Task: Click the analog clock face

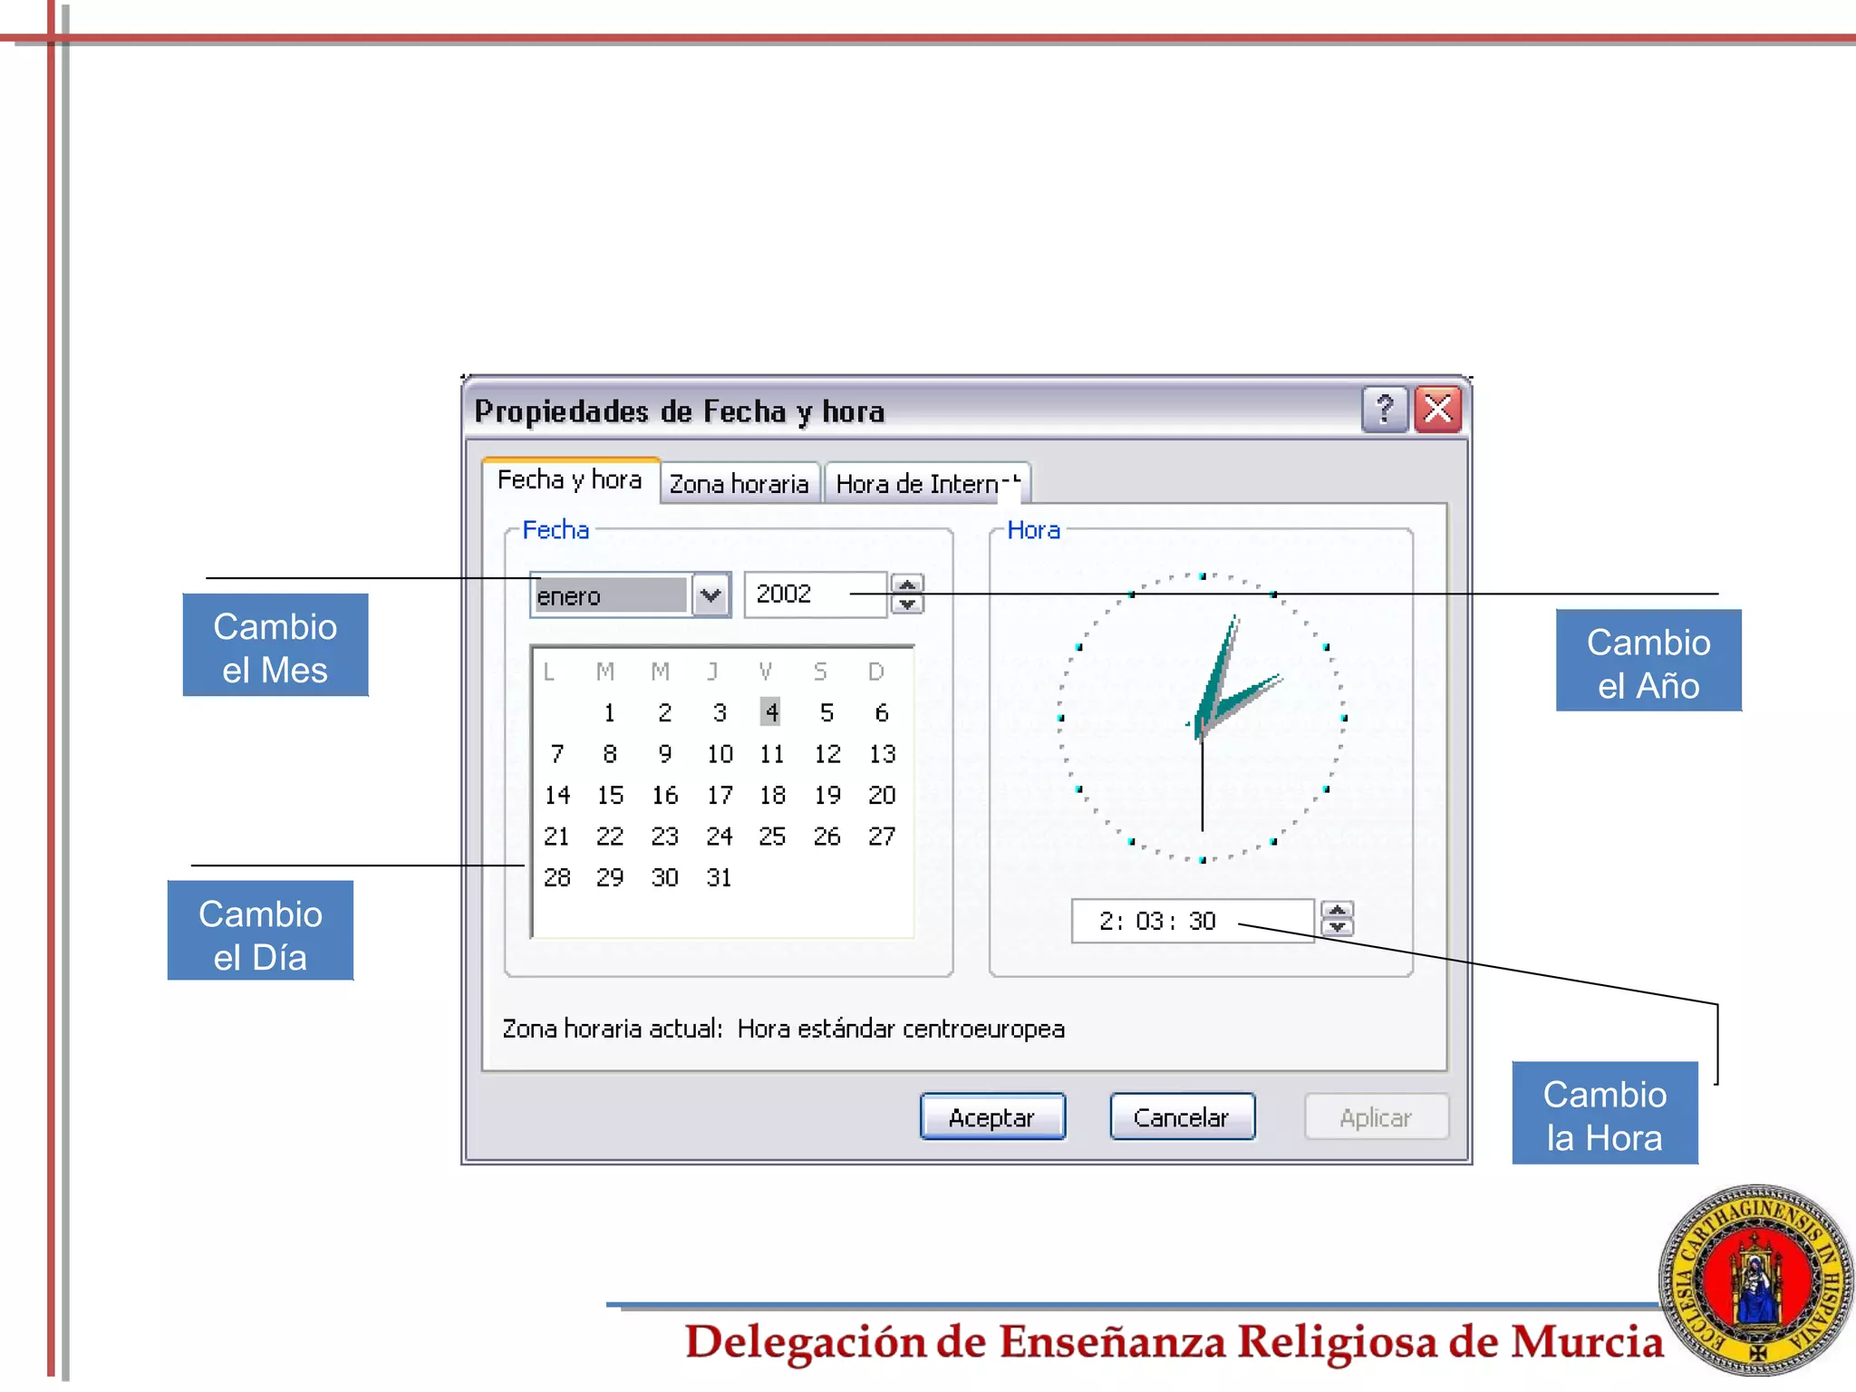Action: coord(1202,718)
